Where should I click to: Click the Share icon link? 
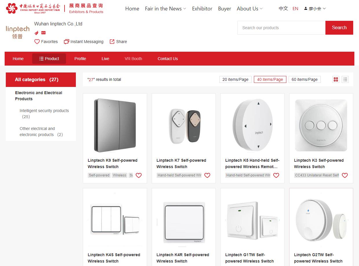click(x=118, y=42)
